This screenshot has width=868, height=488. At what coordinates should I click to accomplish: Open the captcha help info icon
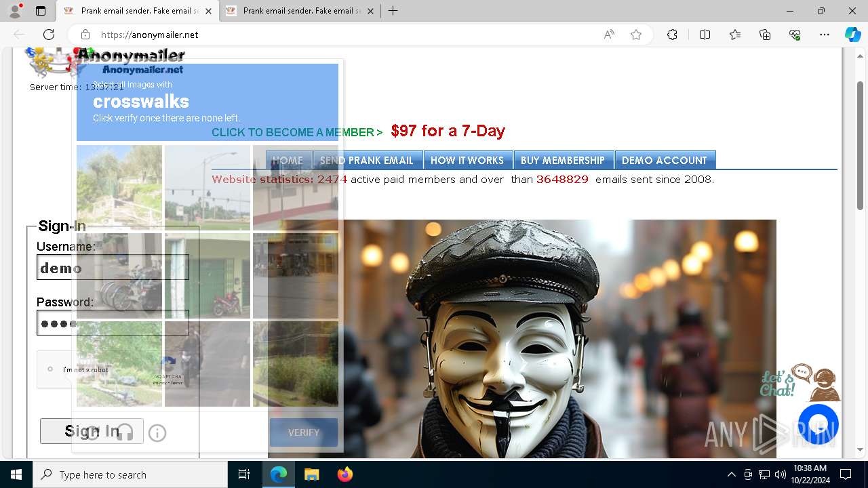tap(157, 433)
